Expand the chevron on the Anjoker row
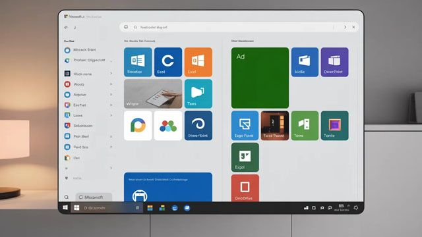The height and width of the screenshot is (237, 422). click(111, 95)
